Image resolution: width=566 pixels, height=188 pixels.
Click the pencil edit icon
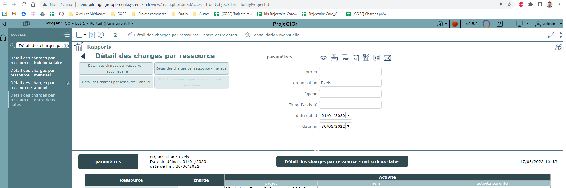[551, 35]
